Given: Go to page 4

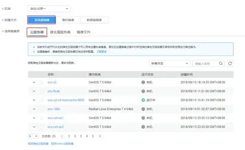Looking at the screenshot, I should (x=87, y=136).
